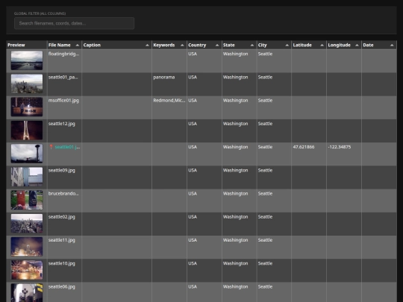Select the seattle10.jpg file name
Viewport: 403px width, 302px height.
(x=62, y=263)
